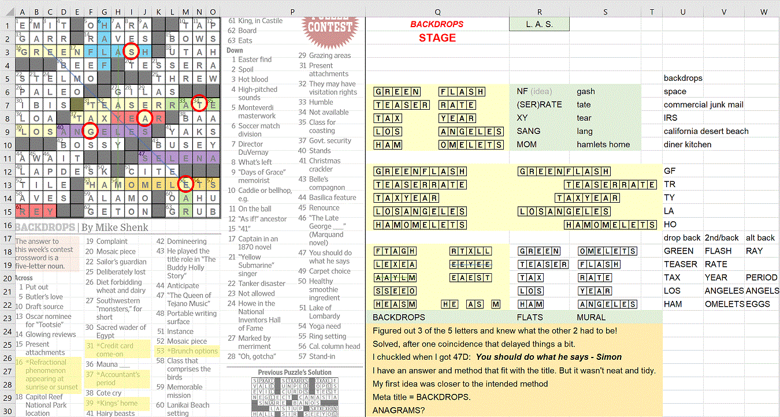This screenshot has height=417, width=780.
Task: Click the 'NF (idea)' cell
Action: pyautogui.click(x=540, y=91)
